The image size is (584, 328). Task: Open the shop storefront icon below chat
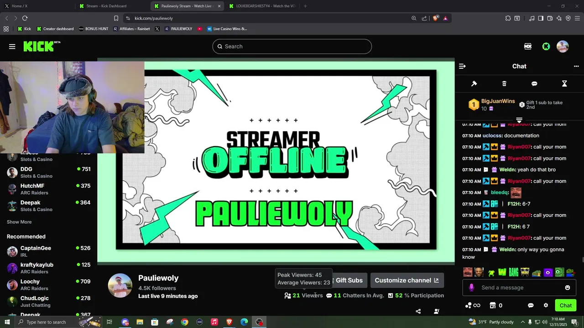[493, 305]
